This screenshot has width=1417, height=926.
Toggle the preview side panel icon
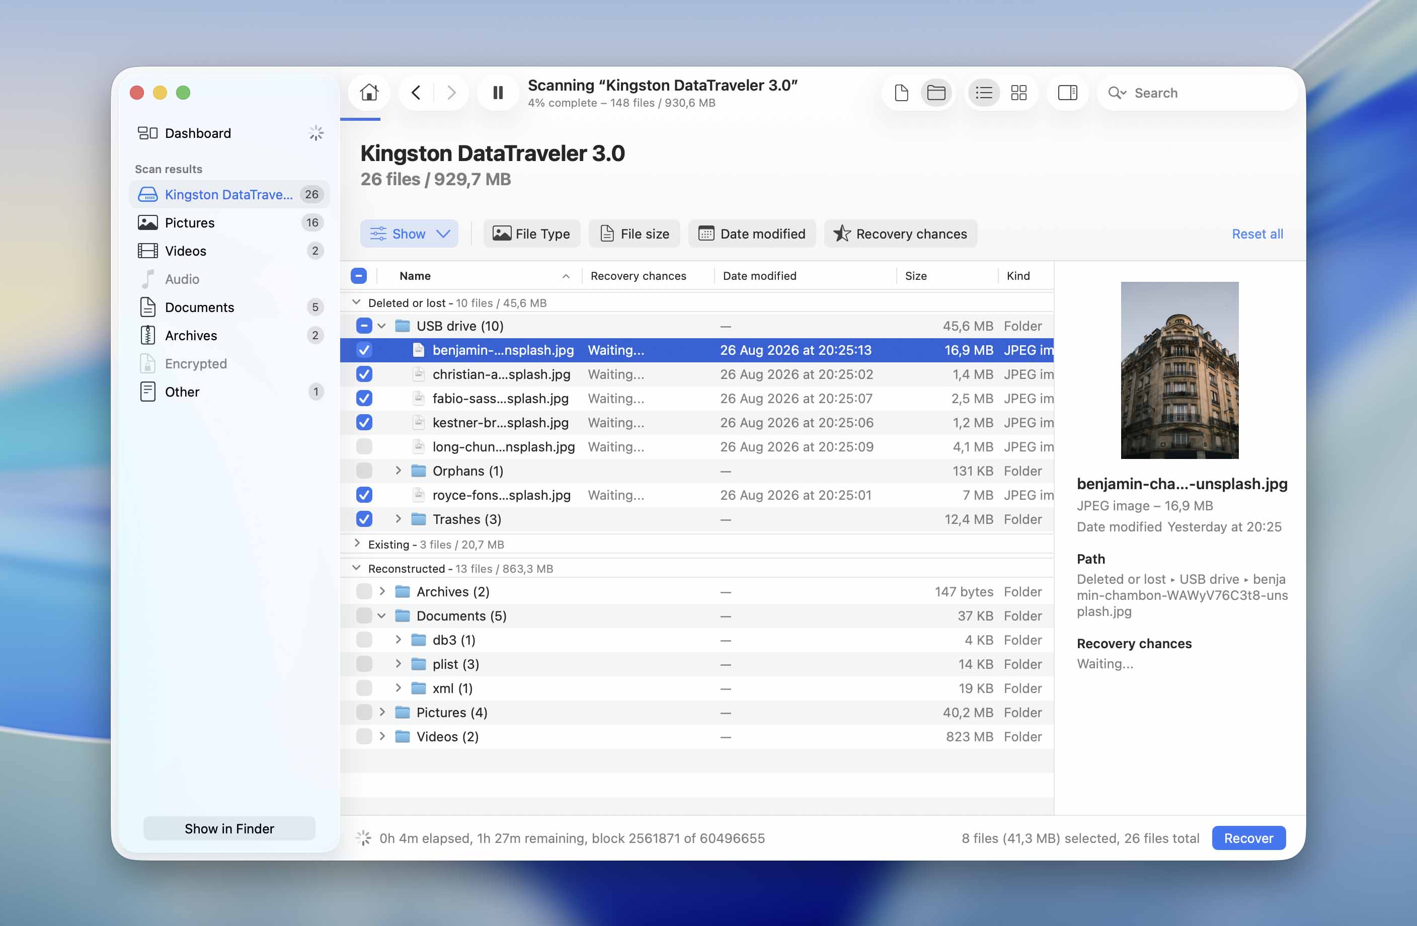point(1067,92)
